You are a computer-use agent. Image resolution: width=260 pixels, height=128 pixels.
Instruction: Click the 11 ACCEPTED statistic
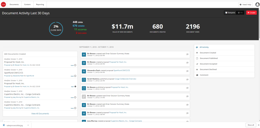[x=80, y=29]
